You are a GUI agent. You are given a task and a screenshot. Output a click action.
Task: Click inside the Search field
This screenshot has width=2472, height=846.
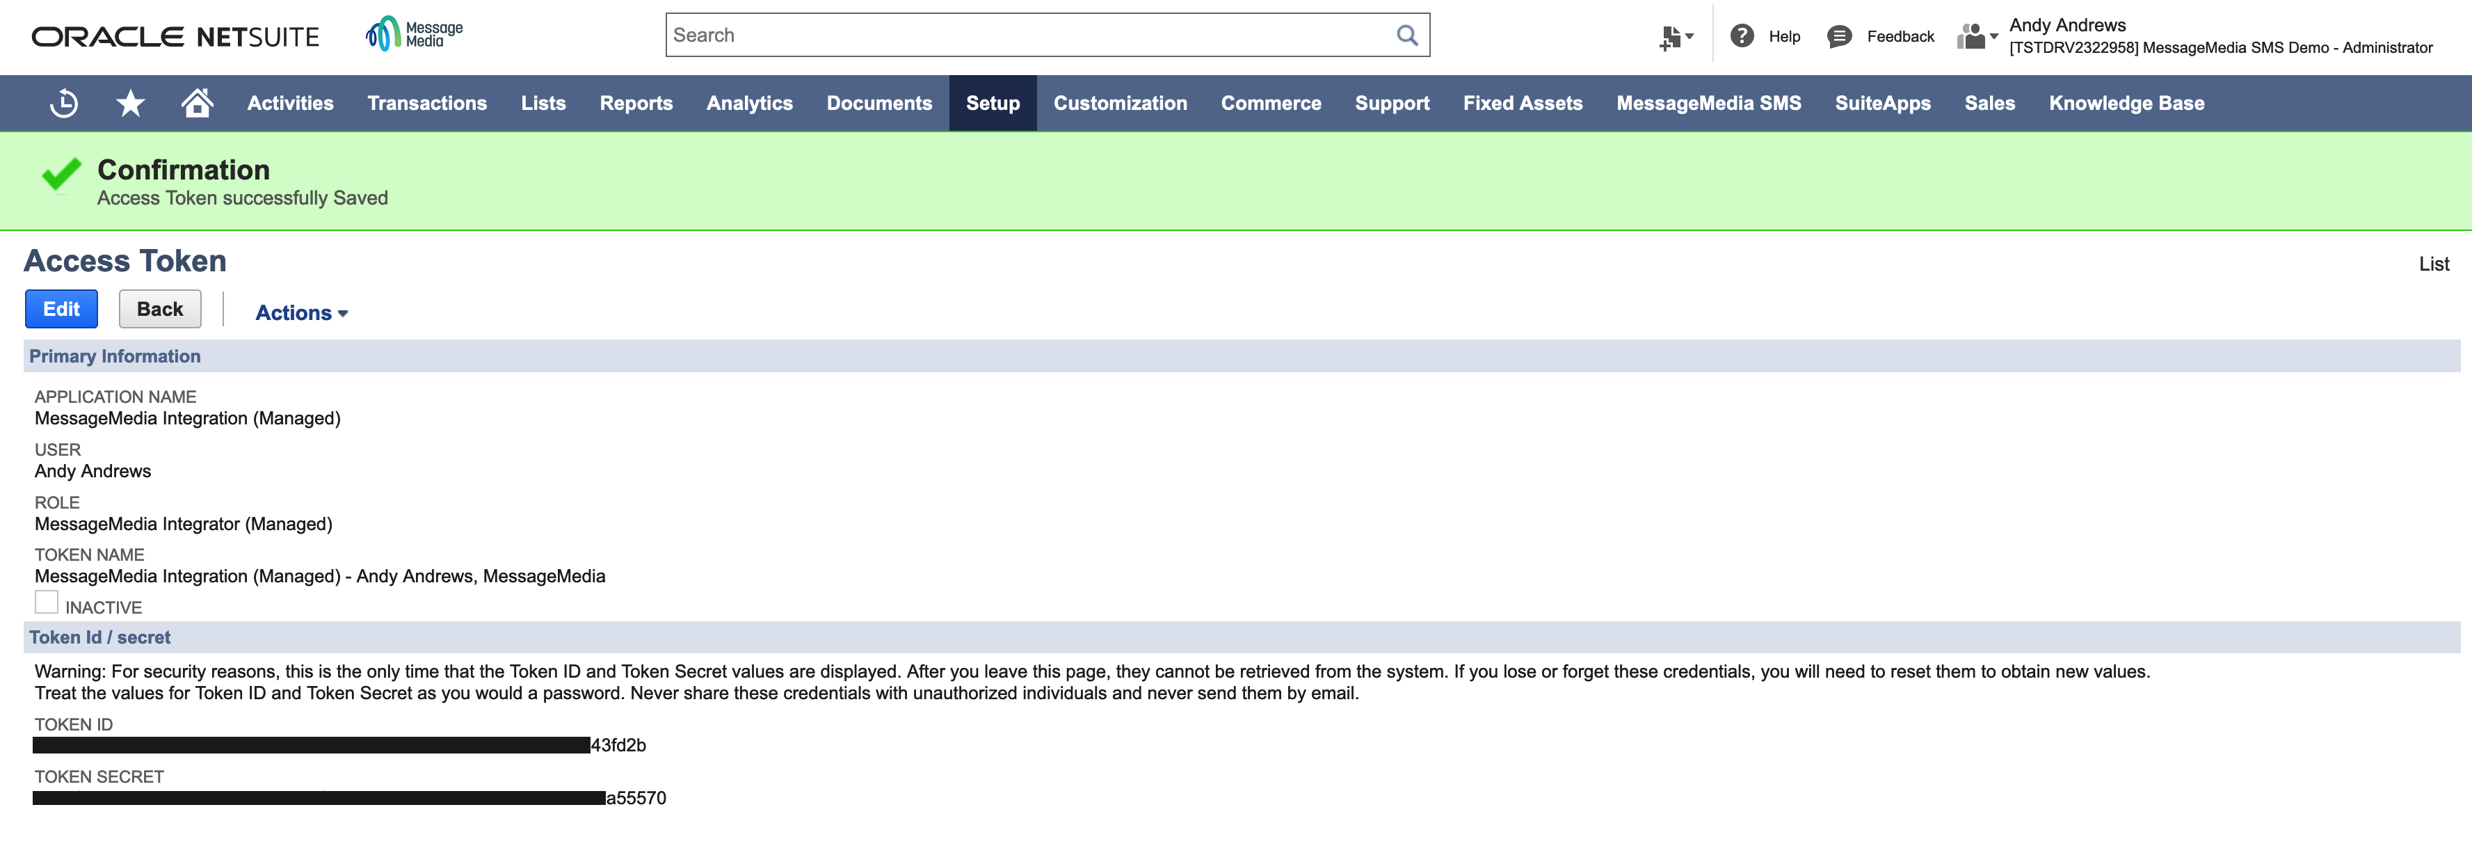click(x=960, y=35)
